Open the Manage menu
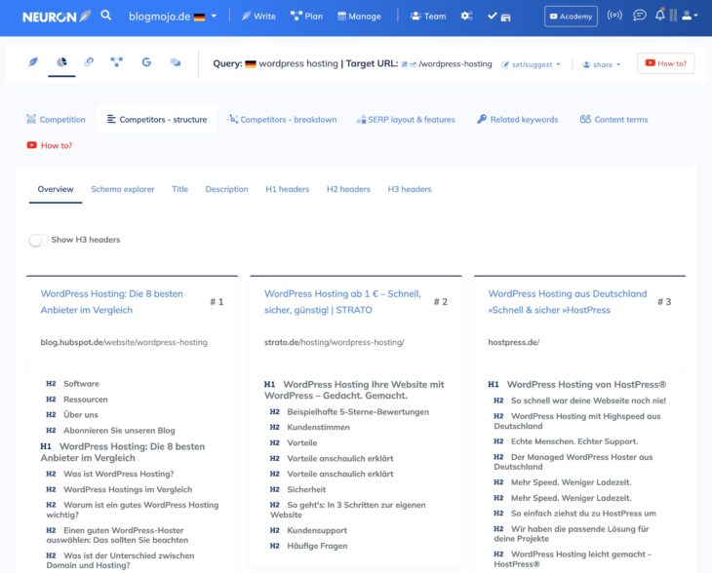 point(359,17)
